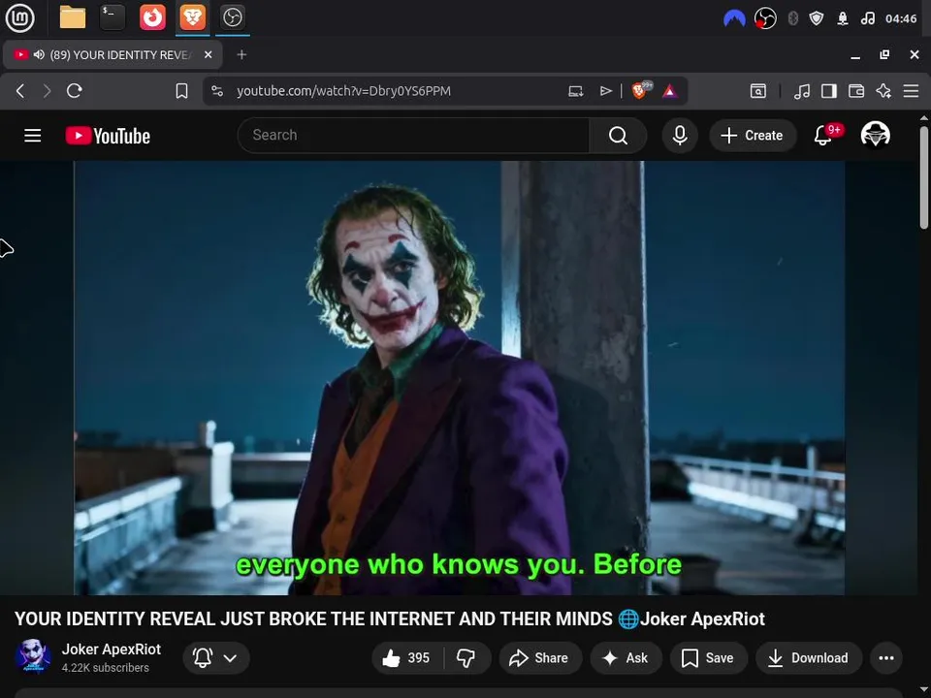Screen dimensions: 931x698
Task: Open YouTube notifications bell with 9+ badge
Action: click(x=826, y=135)
